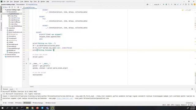Collapse all items in the Project tree
196x110 pixels.
click(x=15, y=7)
